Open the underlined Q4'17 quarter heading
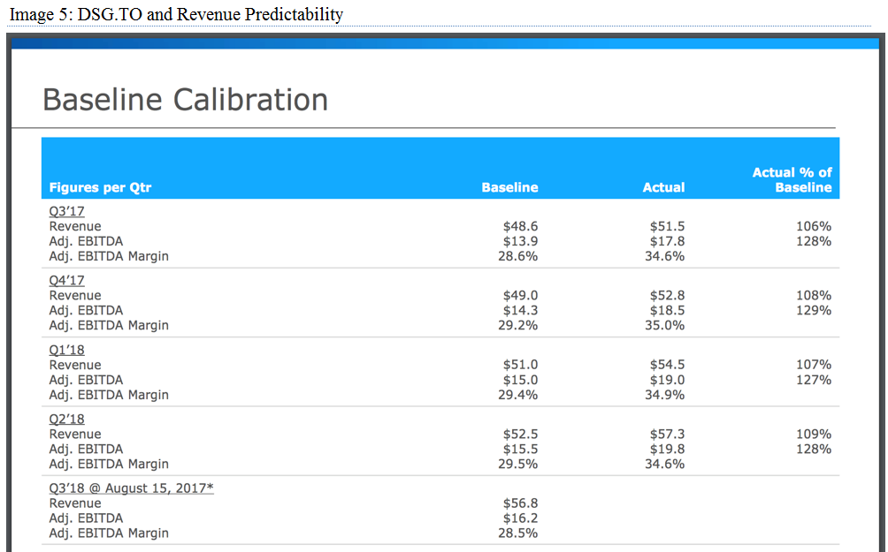 (x=66, y=281)
